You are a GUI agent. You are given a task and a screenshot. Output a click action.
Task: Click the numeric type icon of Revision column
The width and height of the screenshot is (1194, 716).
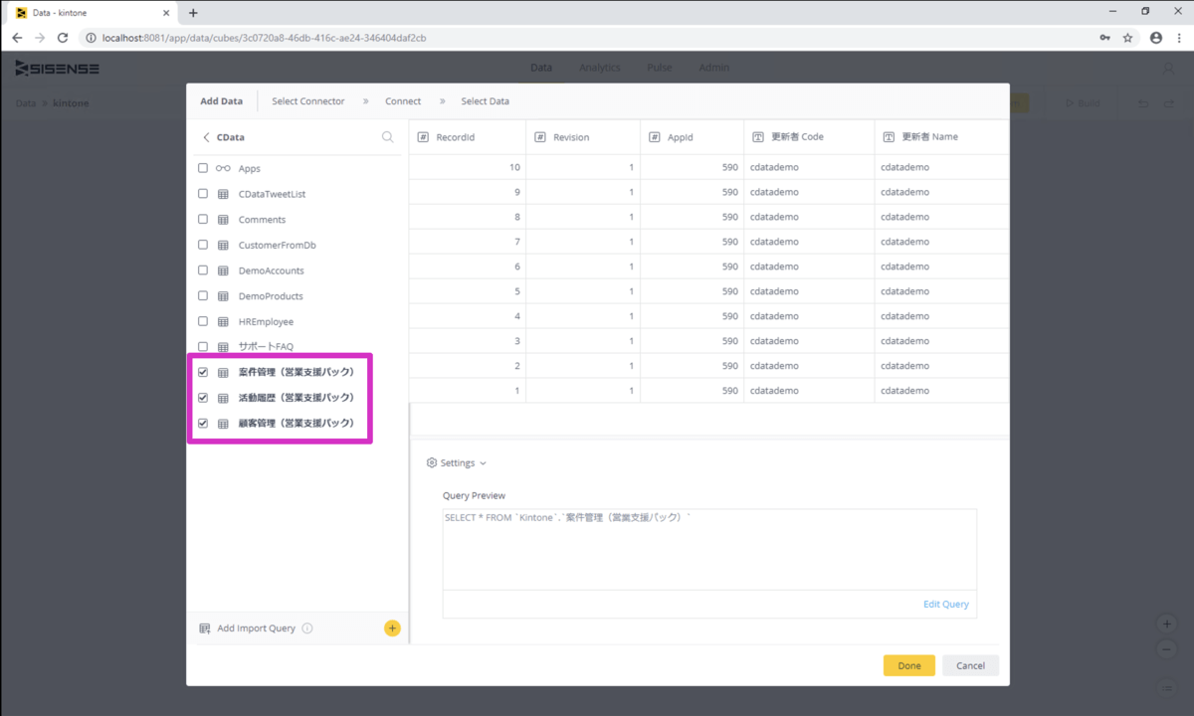540,137
